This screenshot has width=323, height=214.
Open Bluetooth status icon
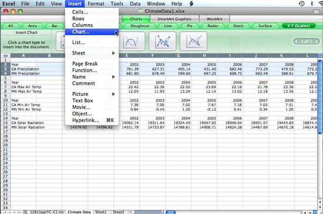tap(312, 4)
